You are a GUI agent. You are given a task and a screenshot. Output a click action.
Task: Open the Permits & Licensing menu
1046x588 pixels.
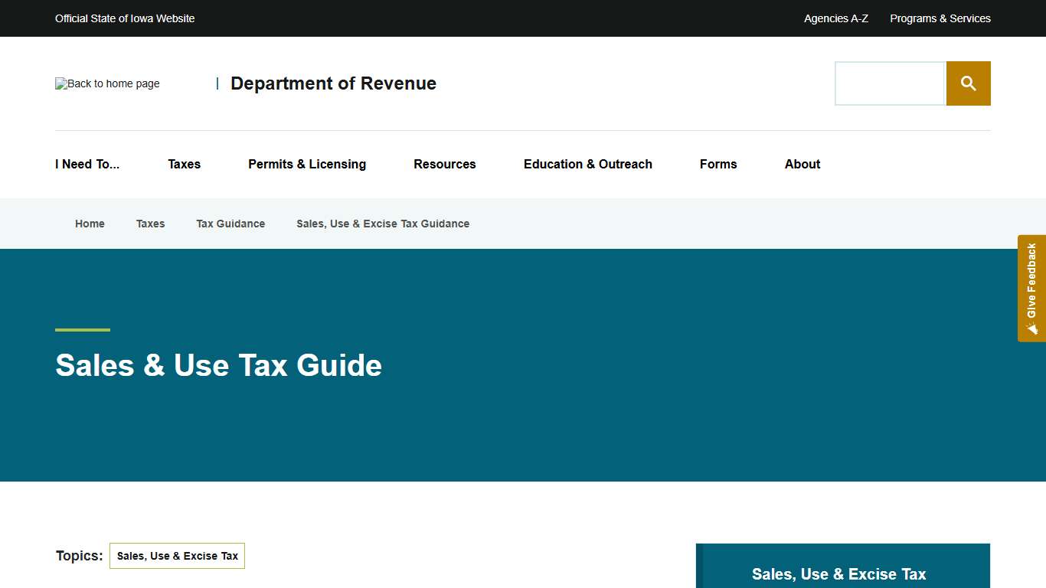(306, 164)
